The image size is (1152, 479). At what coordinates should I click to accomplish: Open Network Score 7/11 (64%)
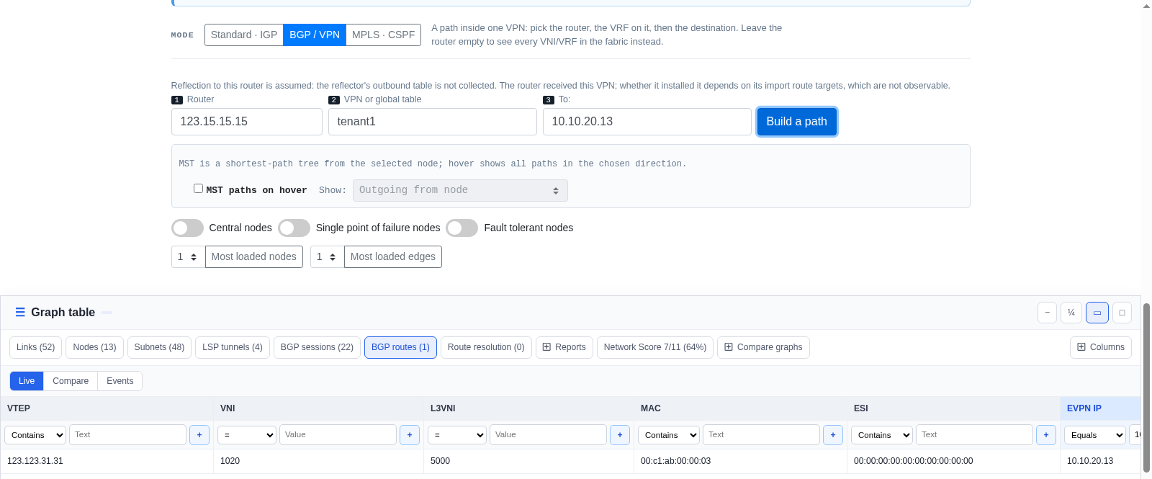pyautogui.click(x=655, y=347)
